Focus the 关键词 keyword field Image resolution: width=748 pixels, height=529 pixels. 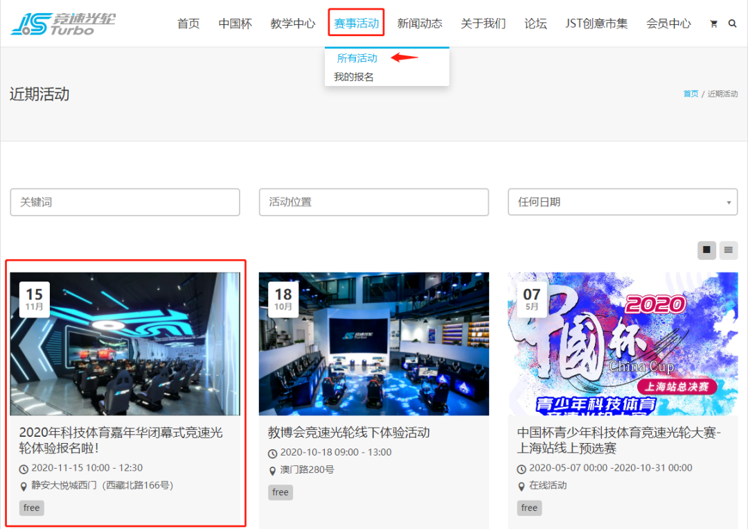[x=125, y=202]
